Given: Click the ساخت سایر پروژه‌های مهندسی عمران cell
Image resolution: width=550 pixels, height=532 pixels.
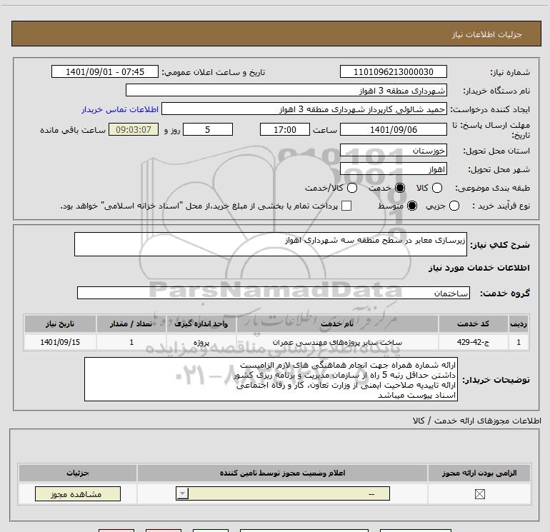Looking at the screenshot, I should 337,342.
